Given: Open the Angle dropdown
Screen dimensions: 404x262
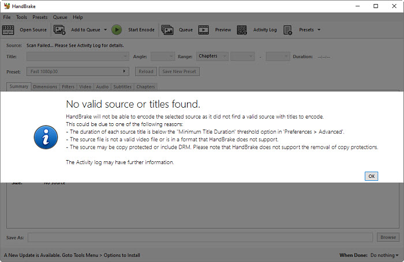Looking at the screenshot, I should [163, 56].
